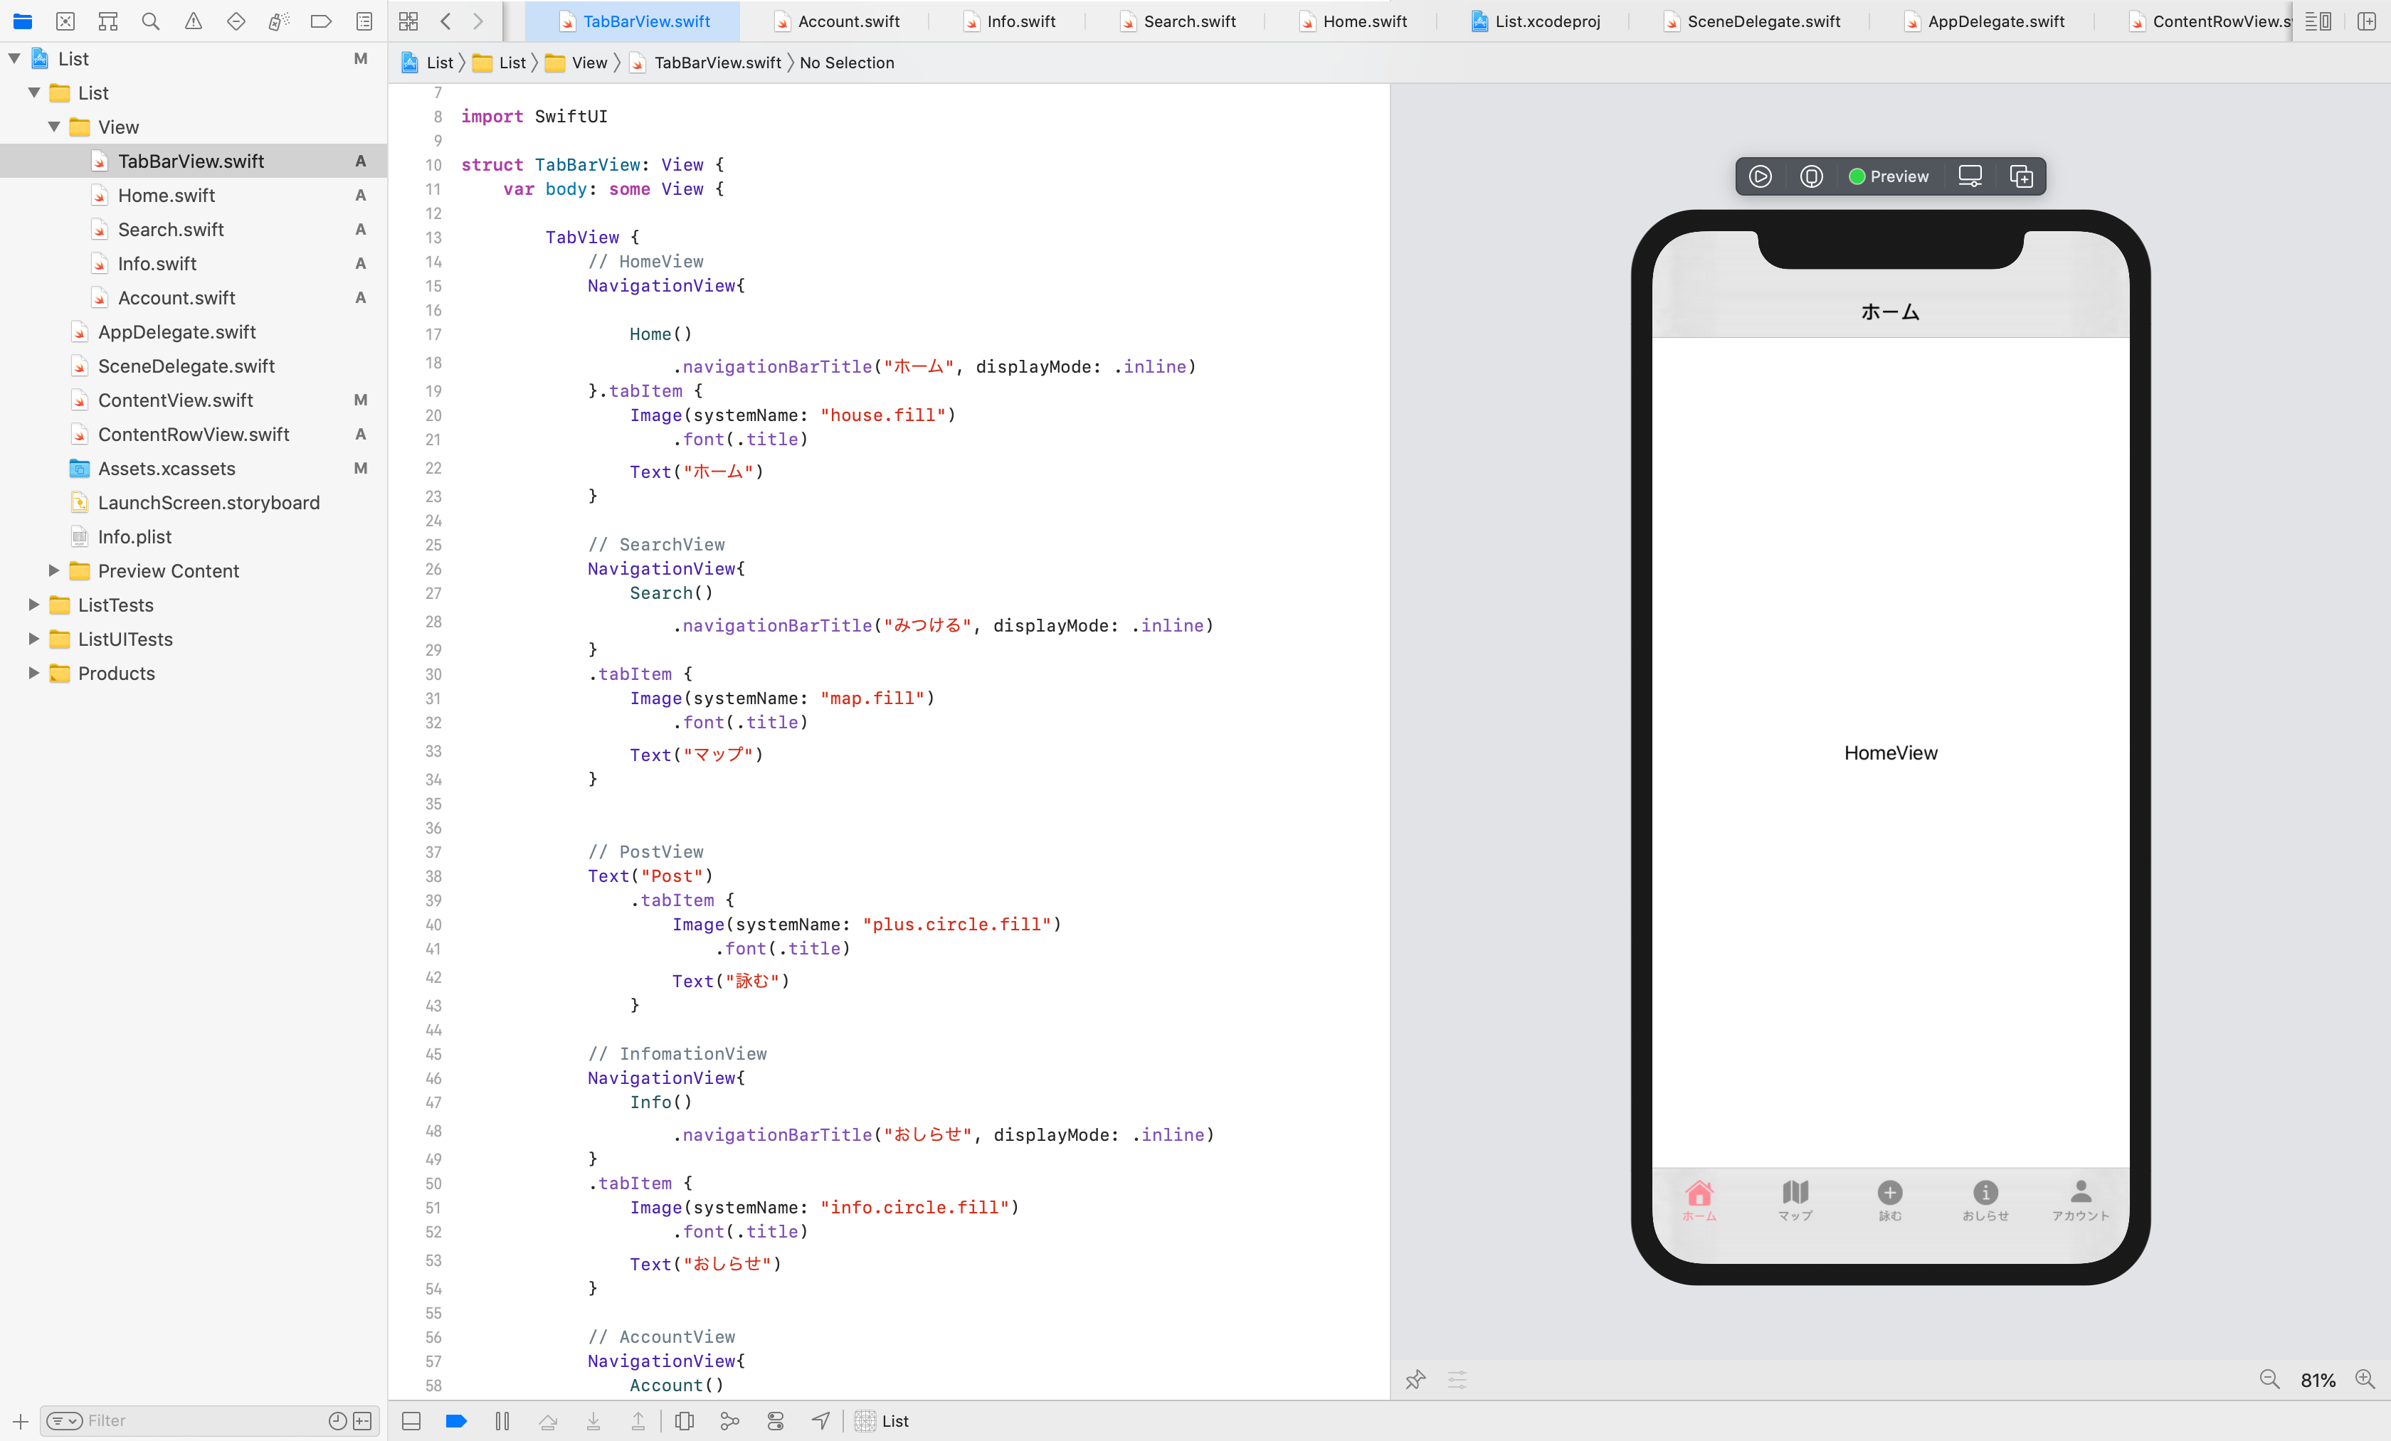
Task: Hide the debug area with bottom-left toggle
Action: (411, 1422)
